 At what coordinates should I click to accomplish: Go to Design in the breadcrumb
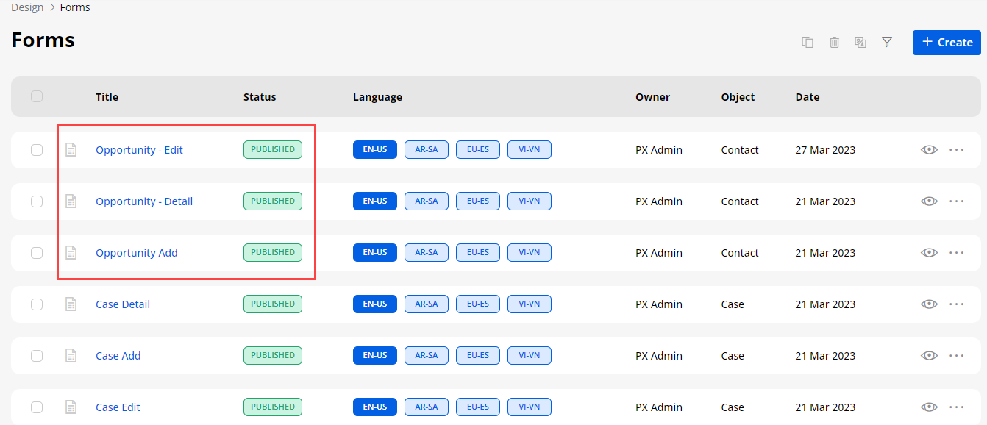pyautogui.click(x=27, y=7)
